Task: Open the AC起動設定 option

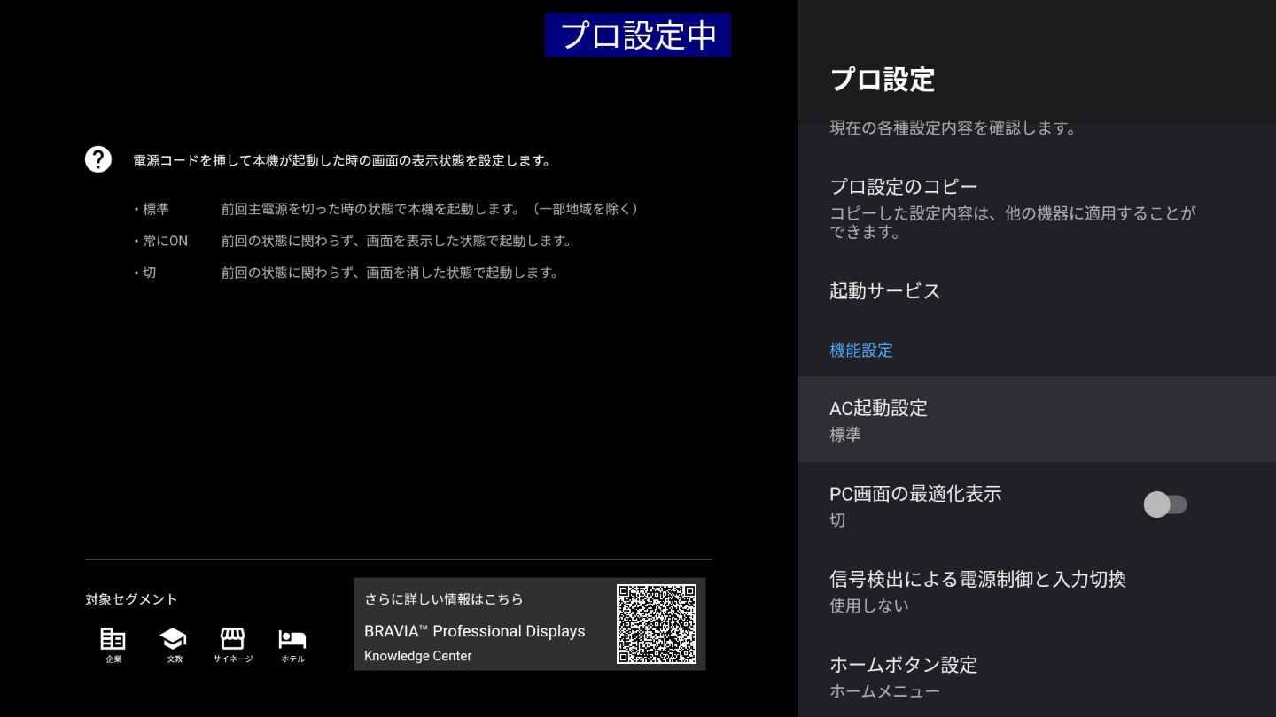Action: [x=1035, y=420]
